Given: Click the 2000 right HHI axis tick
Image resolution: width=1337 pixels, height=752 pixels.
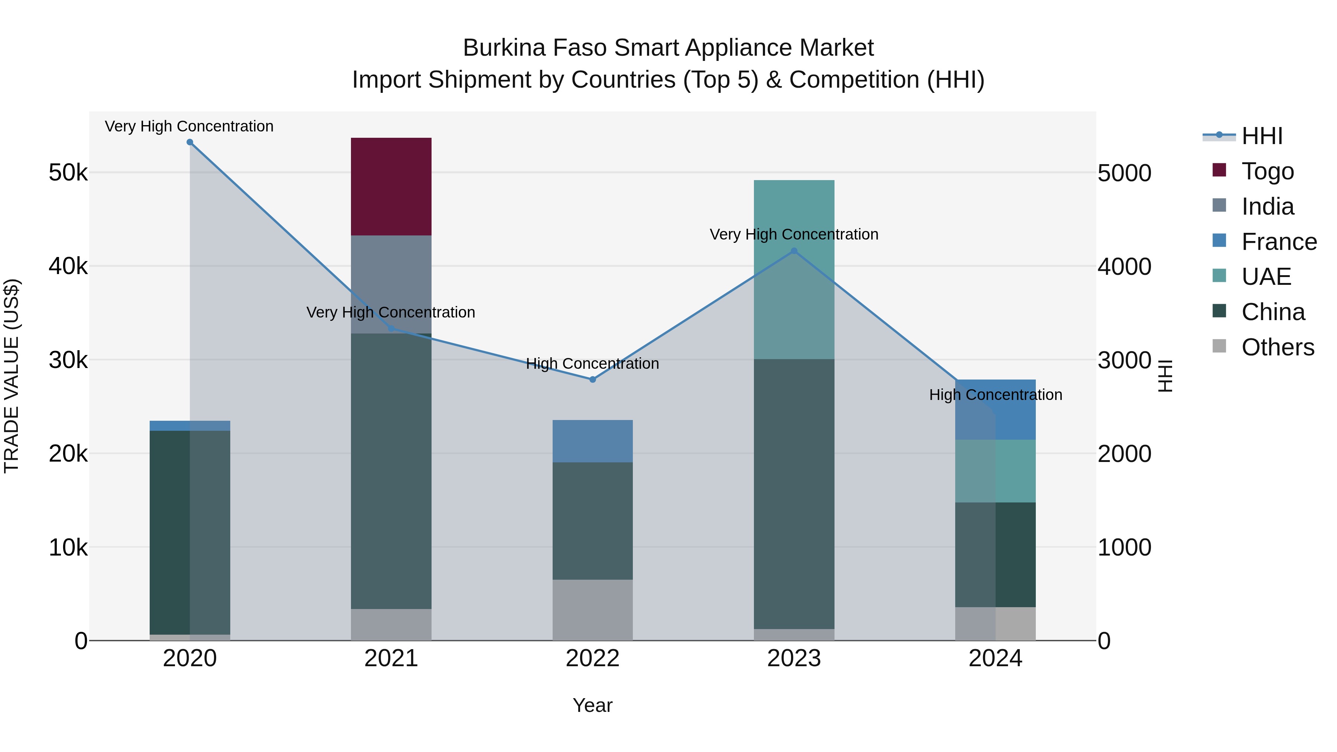Looking at the screenshot, I should click(x=1125, y=454).
